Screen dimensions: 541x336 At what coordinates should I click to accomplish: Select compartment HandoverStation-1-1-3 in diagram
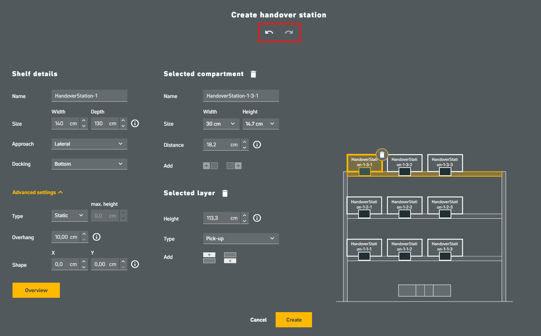pos(445,247)
